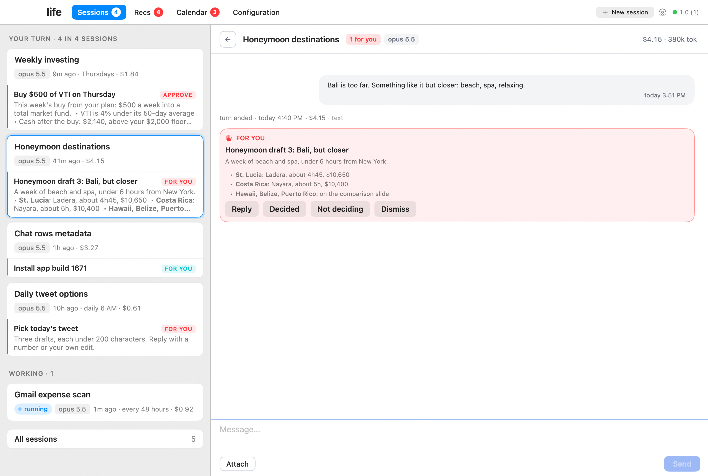The width and height of the screenshot is (708, 476).
Task: Open the Buy $500 of VTI item
Action: 105,108
